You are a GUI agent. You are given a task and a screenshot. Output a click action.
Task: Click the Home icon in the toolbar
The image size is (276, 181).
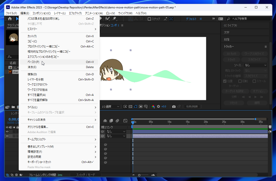pyautogui.click(x=10, y=19)
